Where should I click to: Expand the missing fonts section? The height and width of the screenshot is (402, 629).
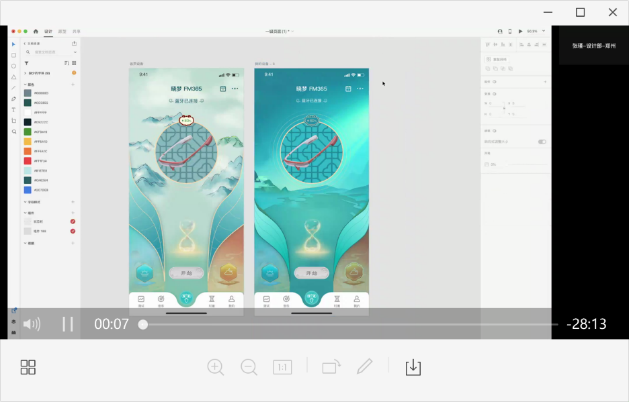[x=26, y=72]
